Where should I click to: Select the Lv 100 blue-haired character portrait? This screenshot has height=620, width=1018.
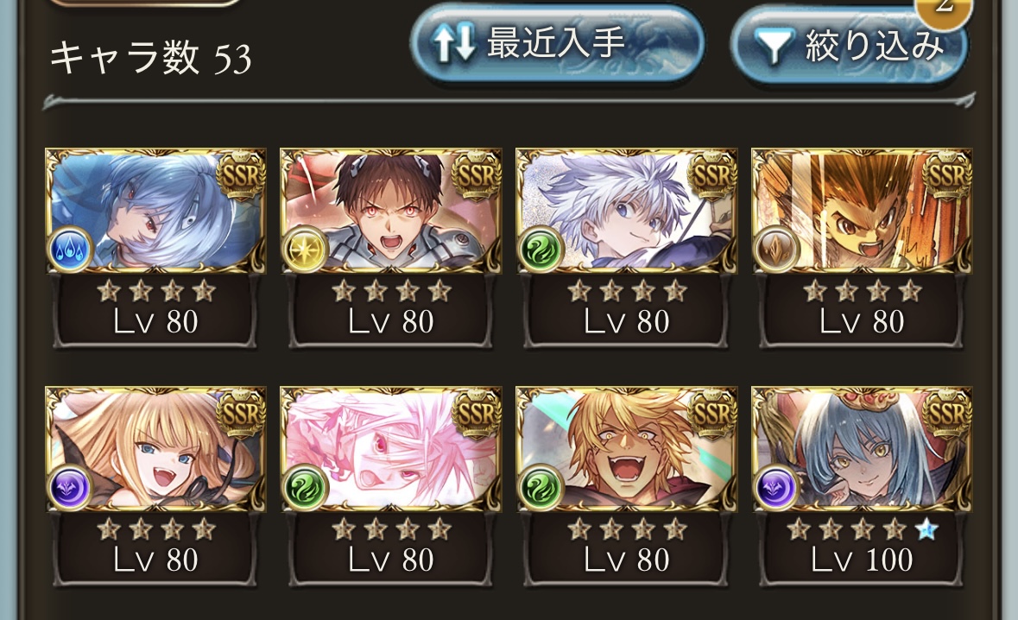coord(863,449)
